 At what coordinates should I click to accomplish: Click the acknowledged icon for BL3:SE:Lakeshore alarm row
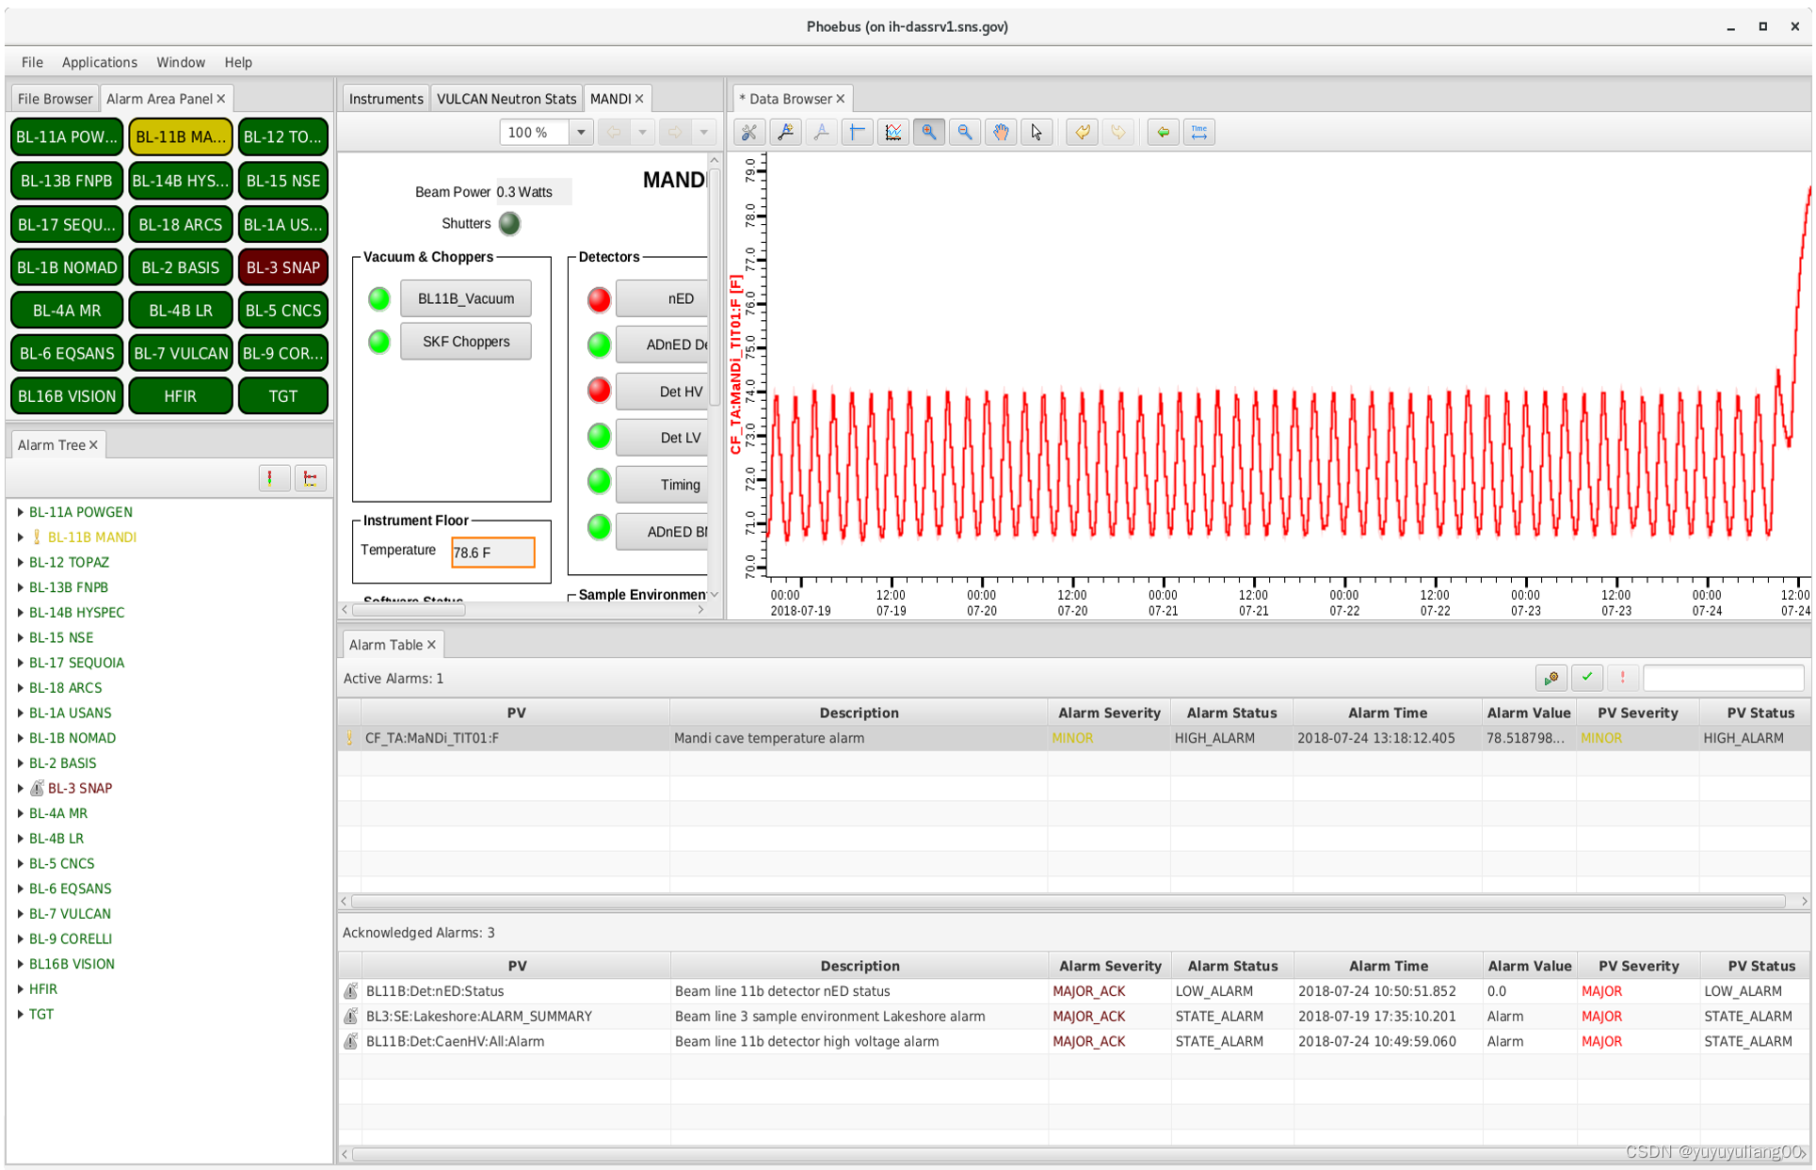(x=350, y=1017)
